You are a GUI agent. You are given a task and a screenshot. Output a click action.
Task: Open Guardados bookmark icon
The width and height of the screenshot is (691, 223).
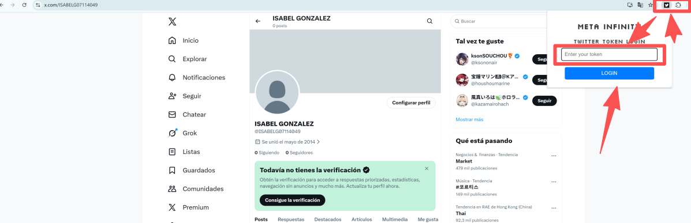[x=172, y=170]
